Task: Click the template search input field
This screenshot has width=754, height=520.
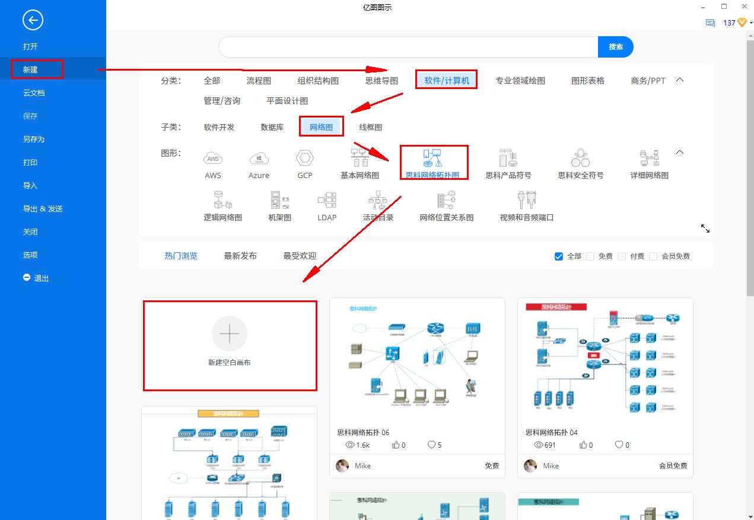Action: point(408,47)
